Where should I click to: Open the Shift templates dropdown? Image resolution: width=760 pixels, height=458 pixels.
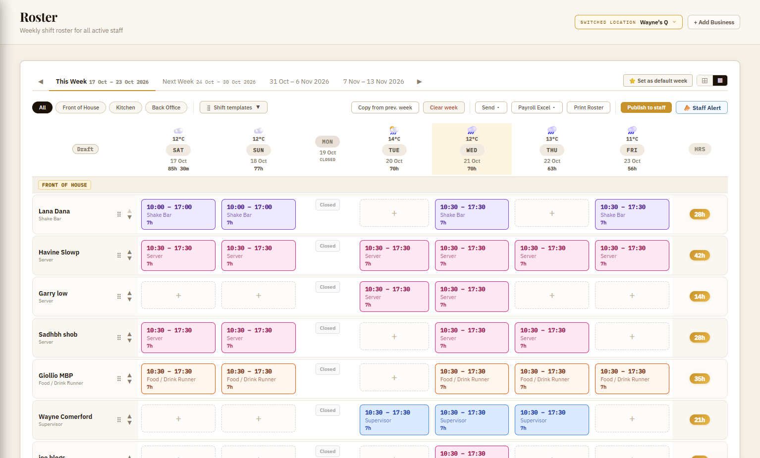pos(233,107)
